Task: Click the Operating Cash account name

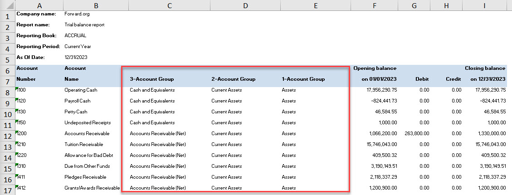Action: (81, 90)
